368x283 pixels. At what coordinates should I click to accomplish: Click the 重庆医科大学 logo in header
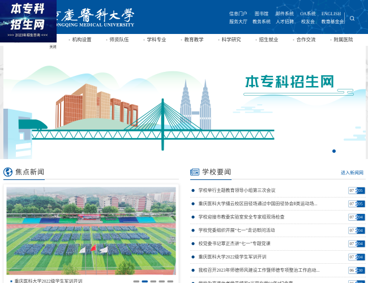point(95,17)
